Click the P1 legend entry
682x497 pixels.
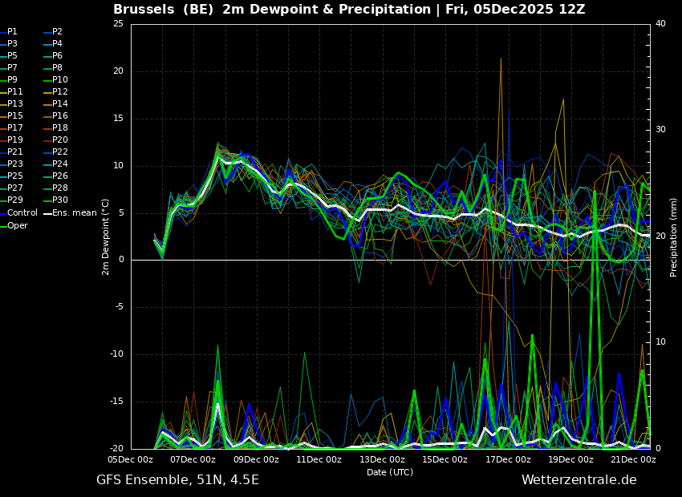coord(12,32)
